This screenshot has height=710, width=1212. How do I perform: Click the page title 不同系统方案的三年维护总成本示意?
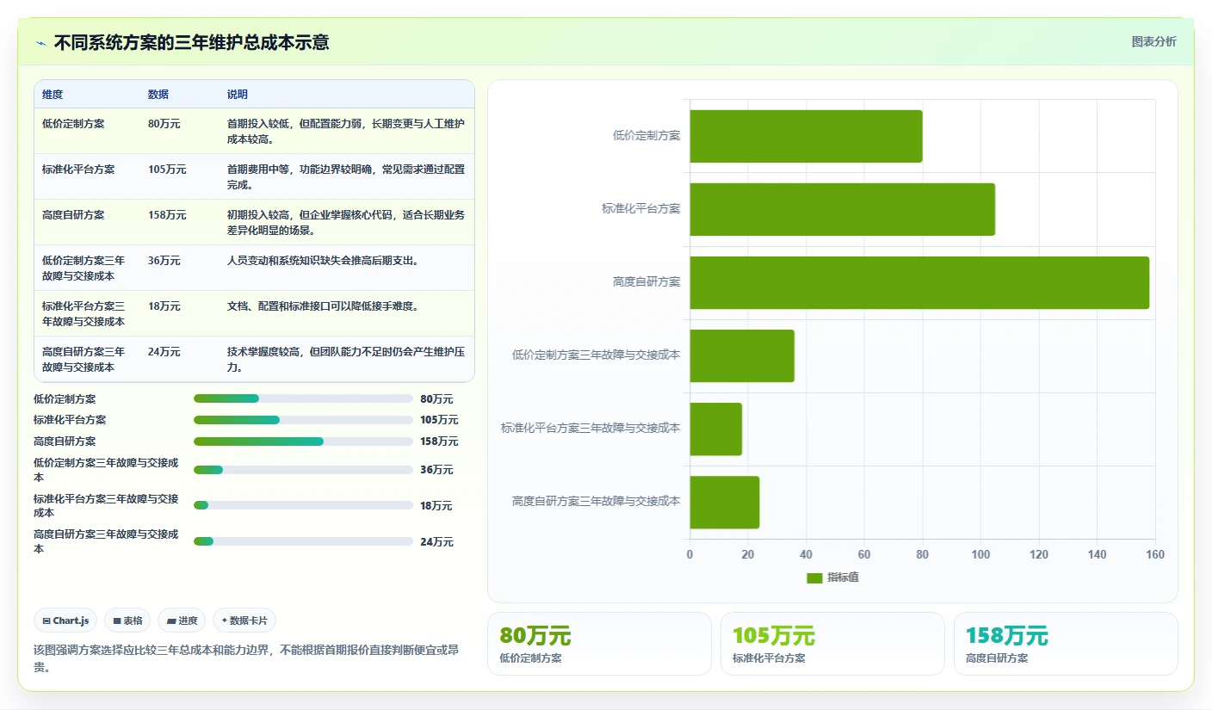pos(191,42)
